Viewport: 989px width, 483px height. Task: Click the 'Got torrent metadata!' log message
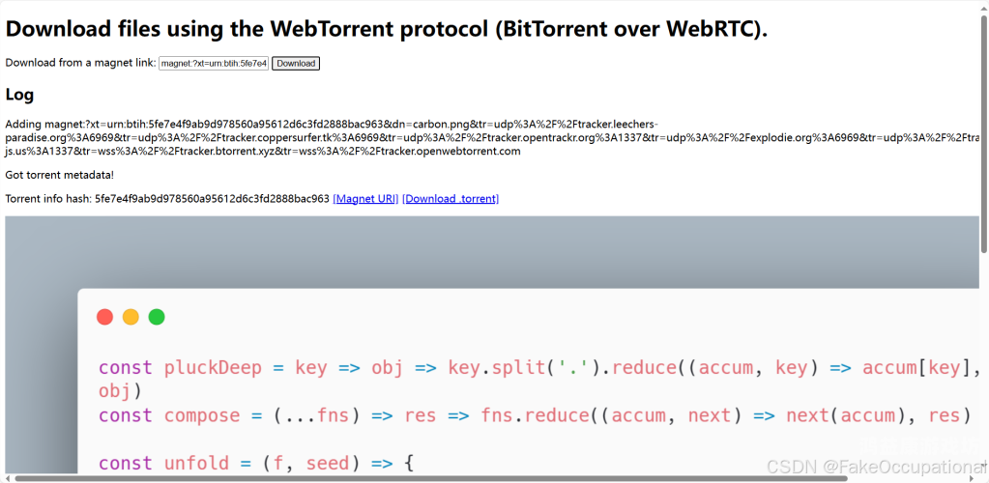pos(60,175)
